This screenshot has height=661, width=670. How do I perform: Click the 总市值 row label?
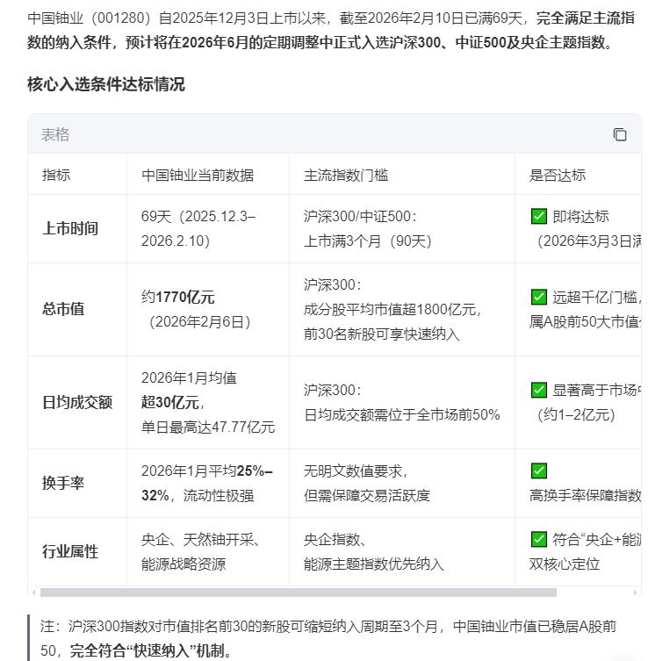tap(63, 309)
